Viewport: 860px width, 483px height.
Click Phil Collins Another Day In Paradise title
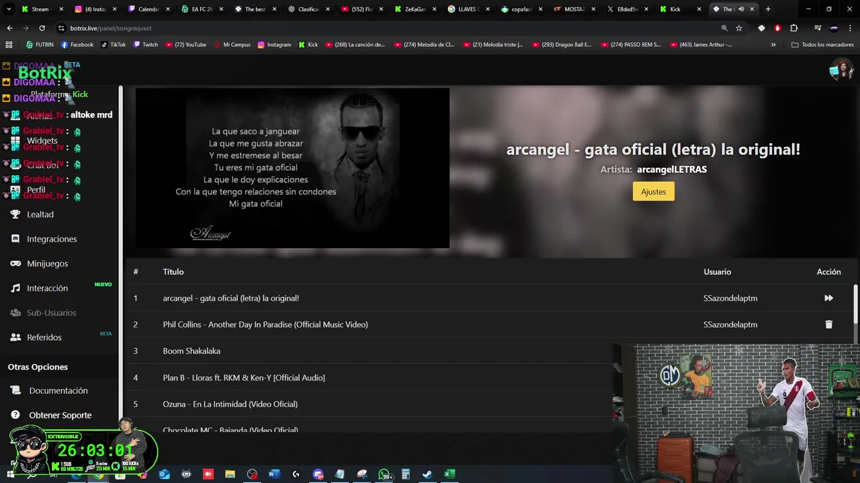[x=265, y=325]
